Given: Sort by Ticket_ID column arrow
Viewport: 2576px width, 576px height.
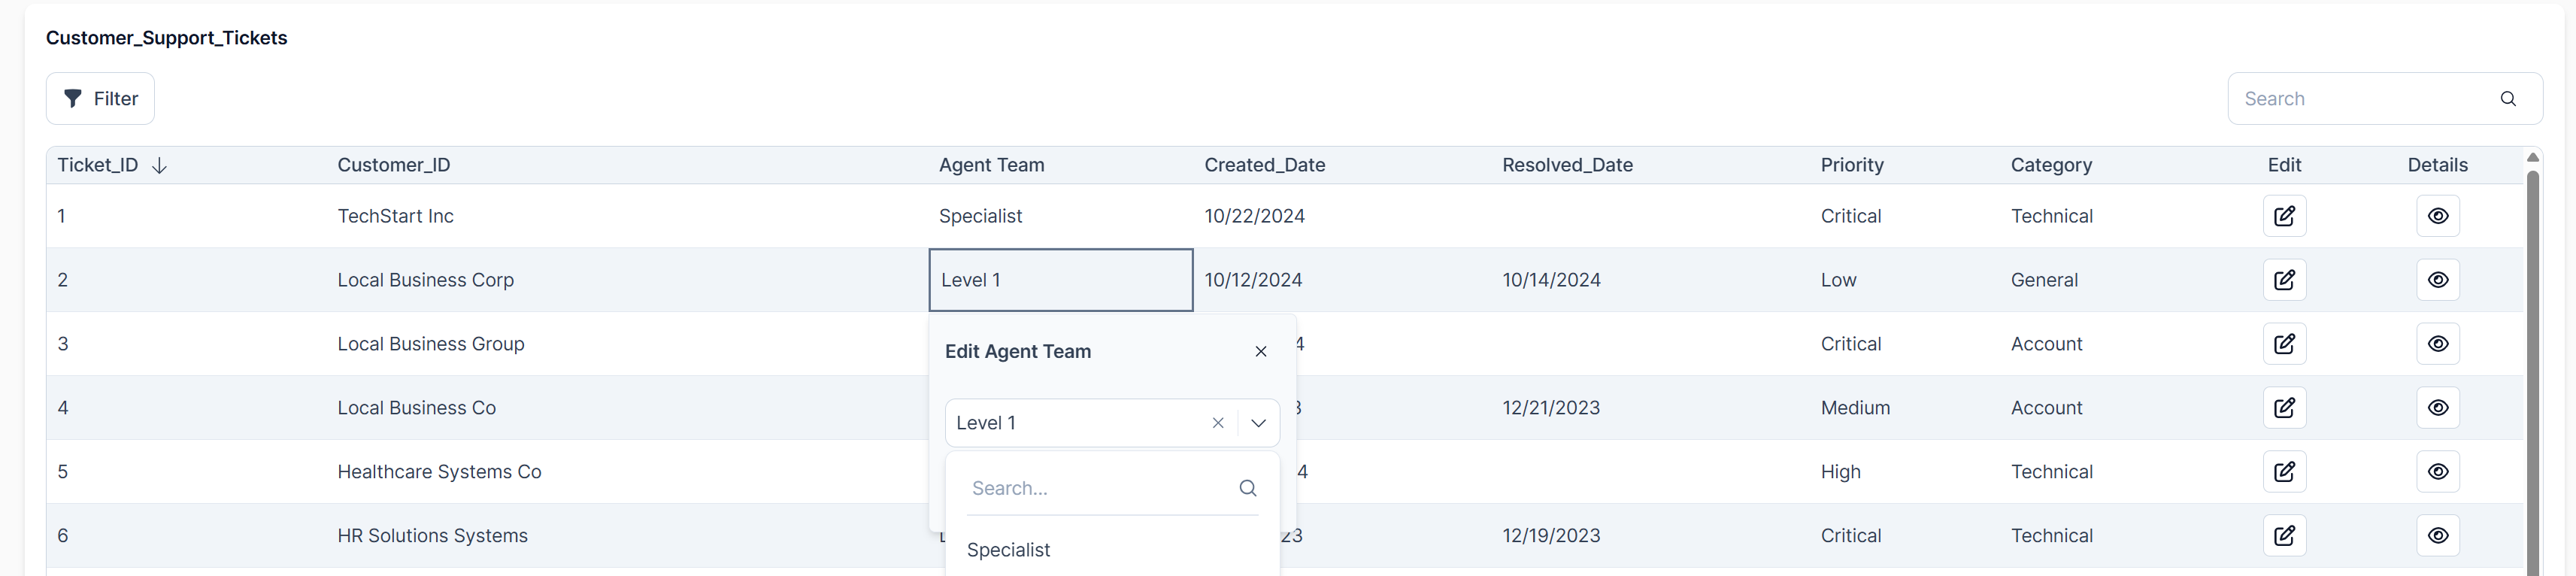Looking at the screenshot, I should 159,165.
